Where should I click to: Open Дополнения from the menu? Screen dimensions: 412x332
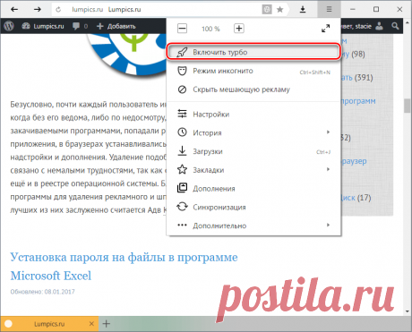coord(253,189)
